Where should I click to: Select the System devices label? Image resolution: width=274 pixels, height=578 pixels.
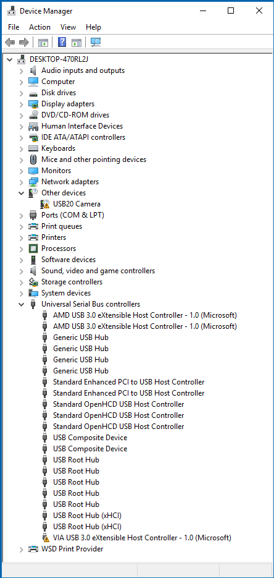66,293
